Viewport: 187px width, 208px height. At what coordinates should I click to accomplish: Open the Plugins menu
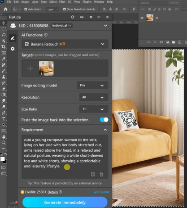coord(87,2)
